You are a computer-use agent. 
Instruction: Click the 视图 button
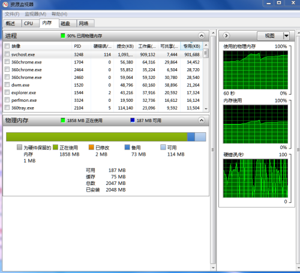pyautogui.click(x=270, y=36)
